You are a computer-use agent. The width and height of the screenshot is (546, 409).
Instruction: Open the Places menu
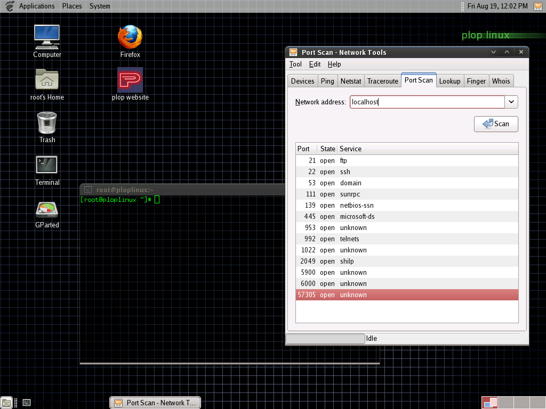[x=72, y=6]
